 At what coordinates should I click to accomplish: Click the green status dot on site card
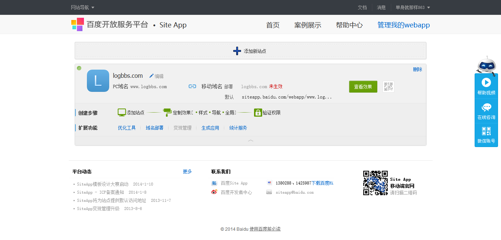click(79, 68)
